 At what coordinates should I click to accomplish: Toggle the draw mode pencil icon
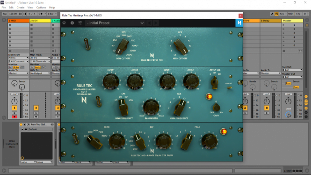pos(272,14)
